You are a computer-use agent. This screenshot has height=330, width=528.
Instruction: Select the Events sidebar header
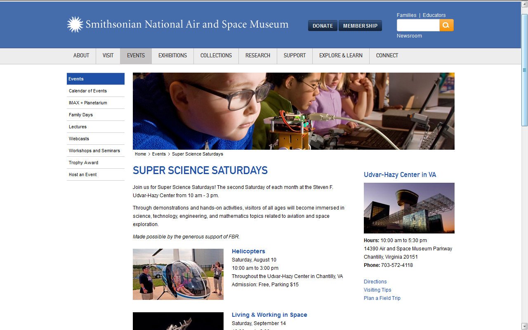click(x=96, y=79)
